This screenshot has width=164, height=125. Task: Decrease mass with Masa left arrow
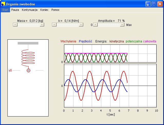point(15,25)
